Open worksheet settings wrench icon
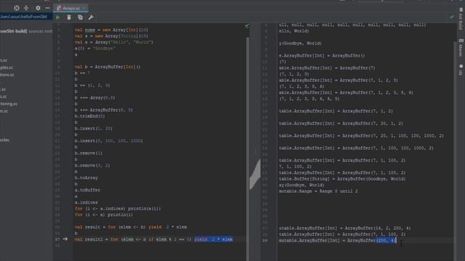 (91, 17)
